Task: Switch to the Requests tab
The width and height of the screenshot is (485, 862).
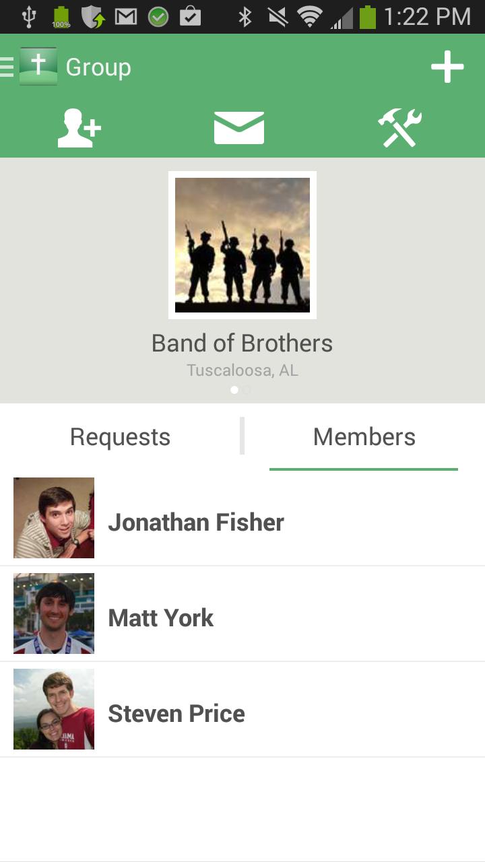Action: (x=121, y=437)
